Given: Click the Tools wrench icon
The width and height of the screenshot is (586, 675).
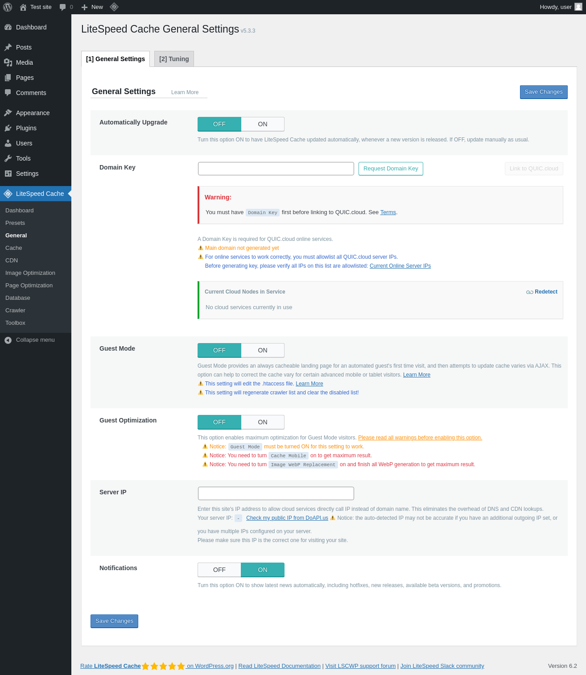Looking at the screenshot, I should coord(8,158).
